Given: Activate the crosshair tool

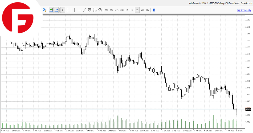Looking at the screenshot, I should tap(68, 10).
